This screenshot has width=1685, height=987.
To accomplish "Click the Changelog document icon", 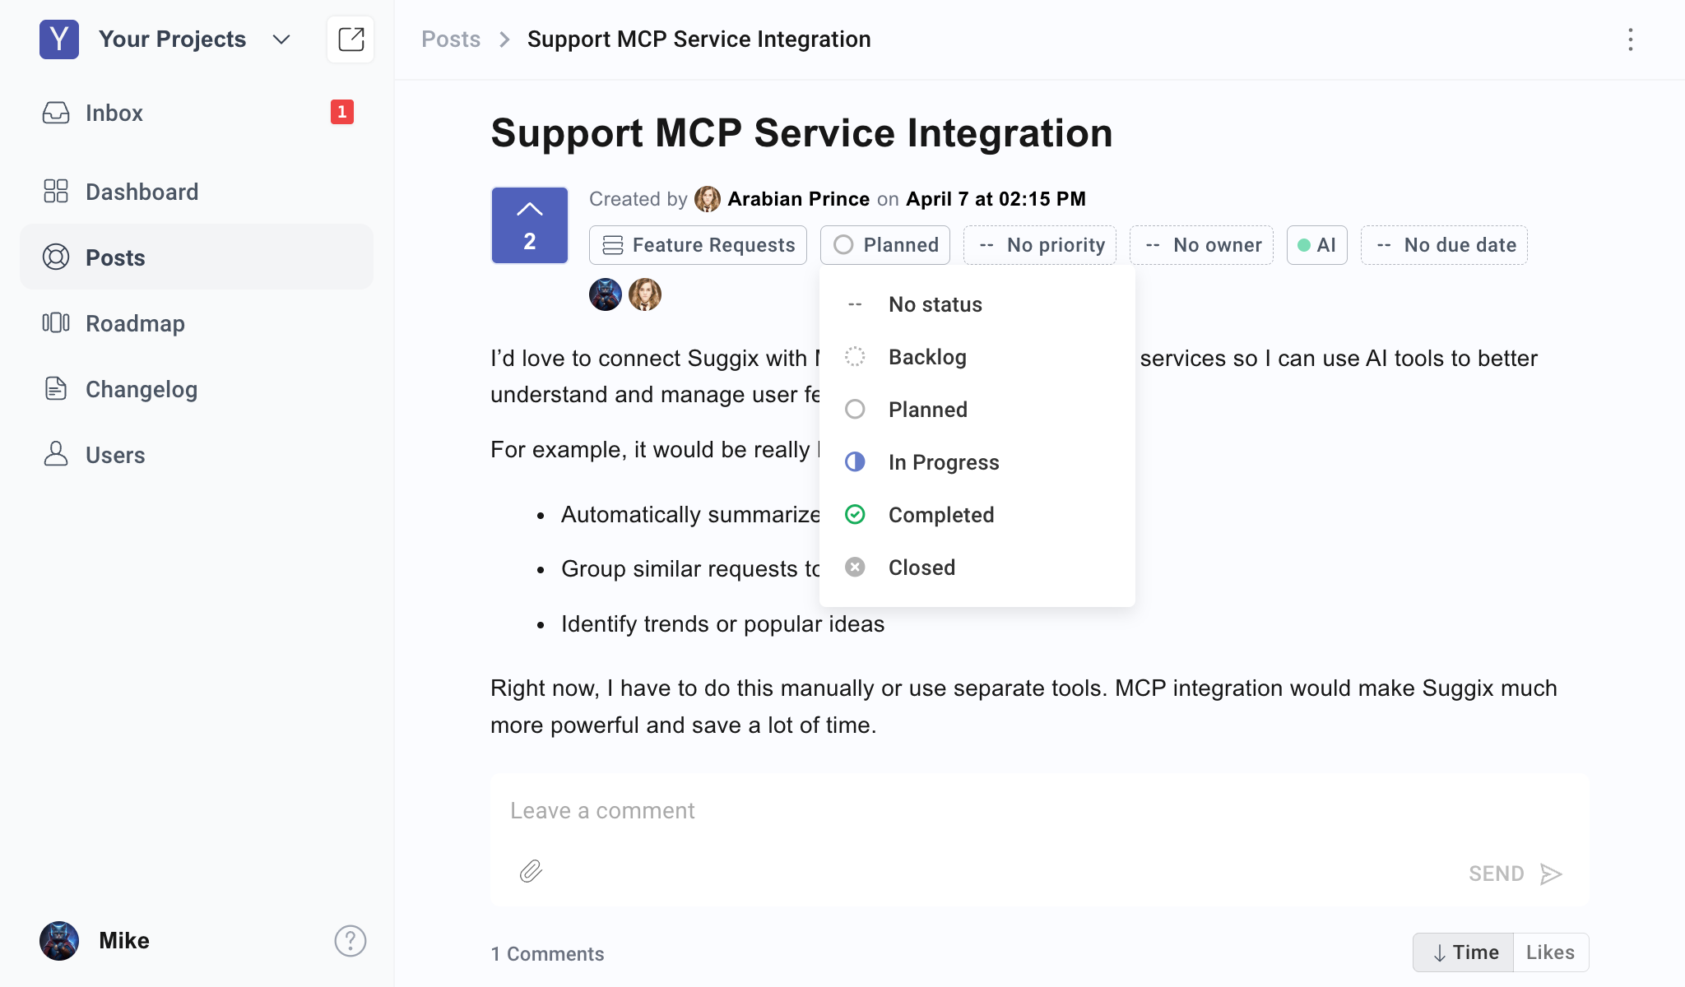I will [x=56, y=389].
